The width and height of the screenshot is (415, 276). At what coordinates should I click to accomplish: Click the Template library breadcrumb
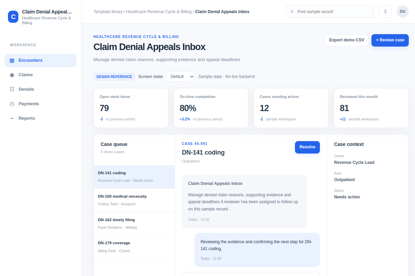pyautogui.click(x=108, y=12)
